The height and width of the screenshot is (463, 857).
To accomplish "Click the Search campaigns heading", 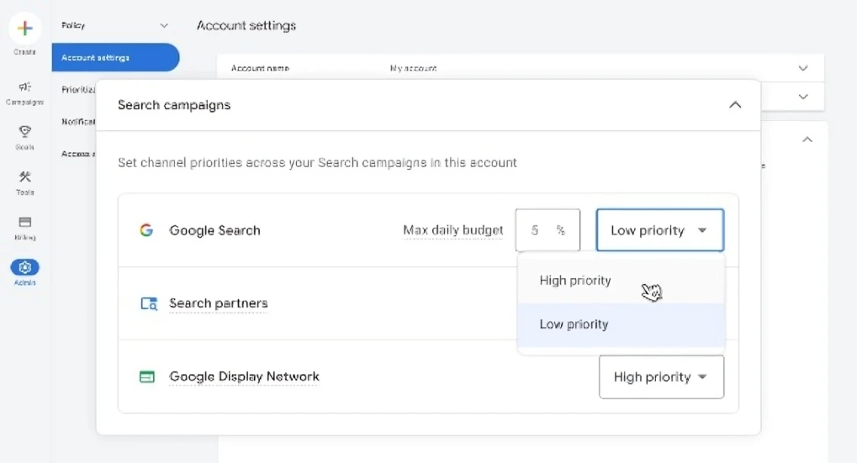I will coord(174,105).
